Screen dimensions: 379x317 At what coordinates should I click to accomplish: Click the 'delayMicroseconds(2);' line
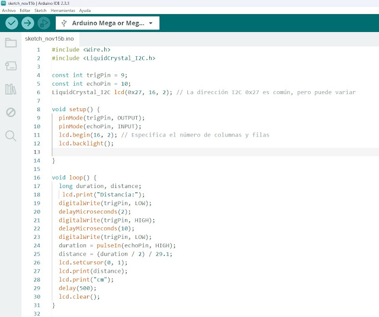tap(95, 212)
